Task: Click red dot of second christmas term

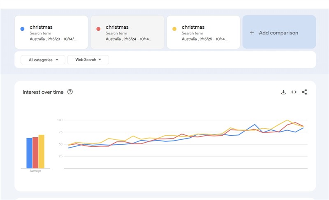Action: (98, 29)
